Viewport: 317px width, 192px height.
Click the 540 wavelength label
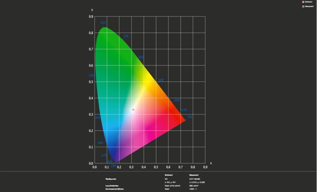[126, 36]
